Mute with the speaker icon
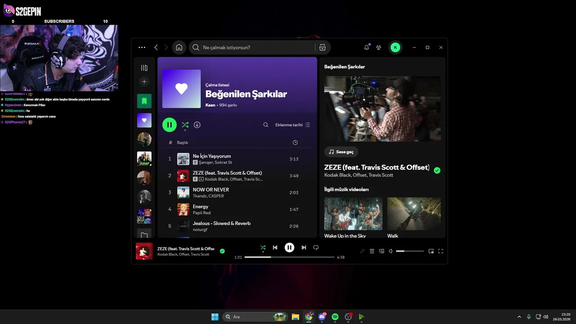576x324 pixels. pos(391,251)
